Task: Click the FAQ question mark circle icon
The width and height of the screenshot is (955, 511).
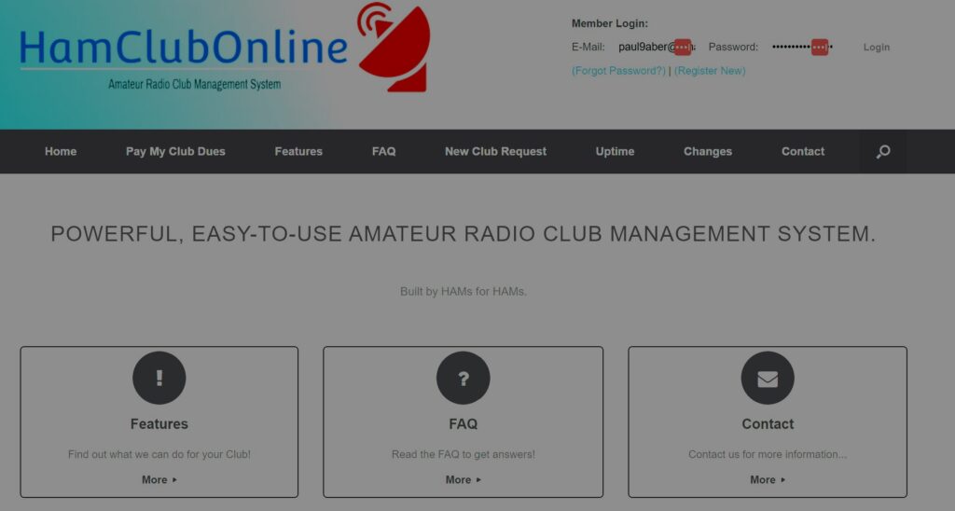Action: click(x=463, y=378)
